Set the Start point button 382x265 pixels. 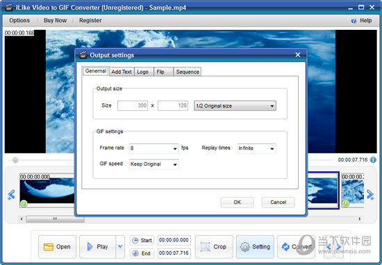(x=142, y=241)
